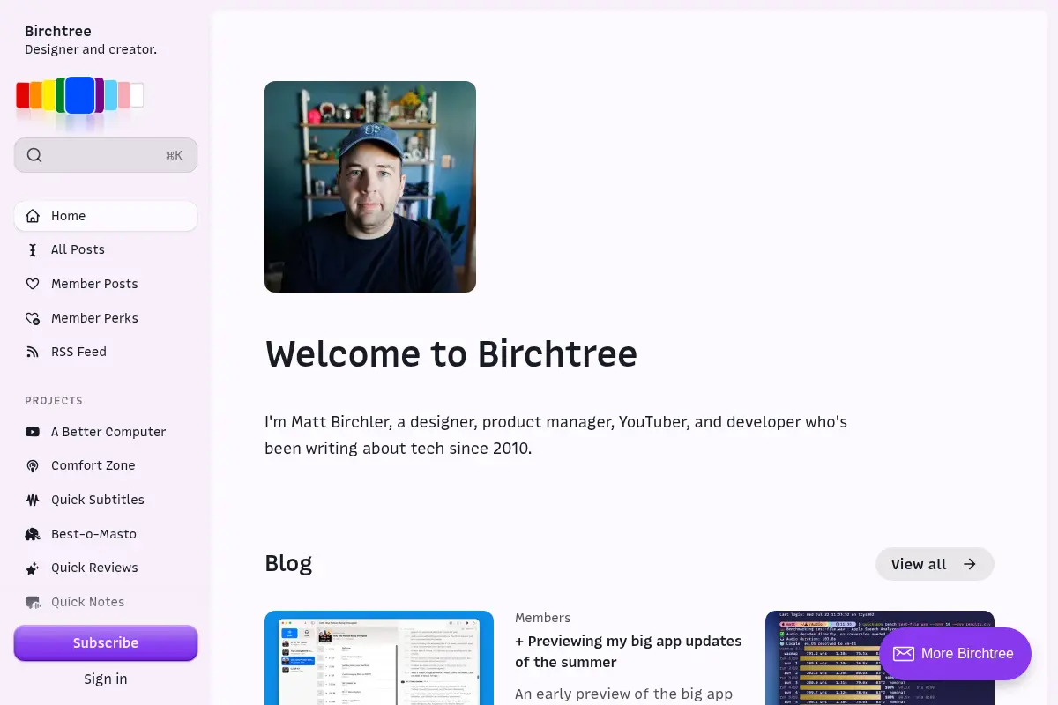Open the Quick Subtitles project
1058x705 pixels.
pos(106,500)
